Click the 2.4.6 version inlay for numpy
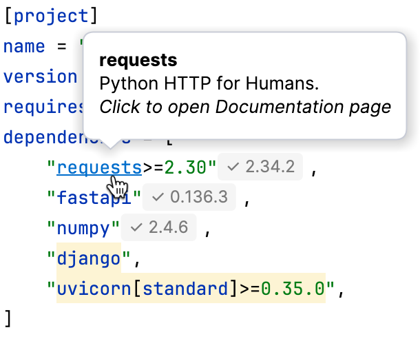420x350 pixels. (x=159, y=227)
